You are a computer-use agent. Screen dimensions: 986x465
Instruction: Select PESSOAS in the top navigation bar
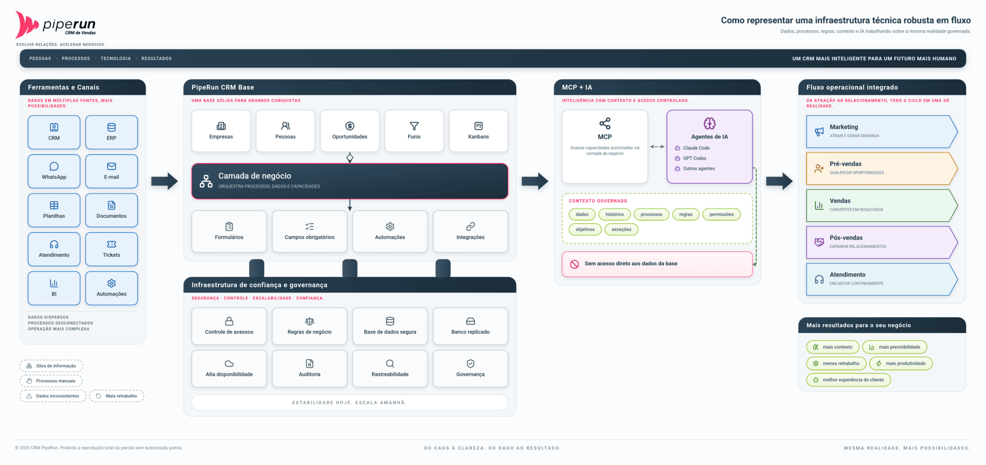click(x=40, y=59)
